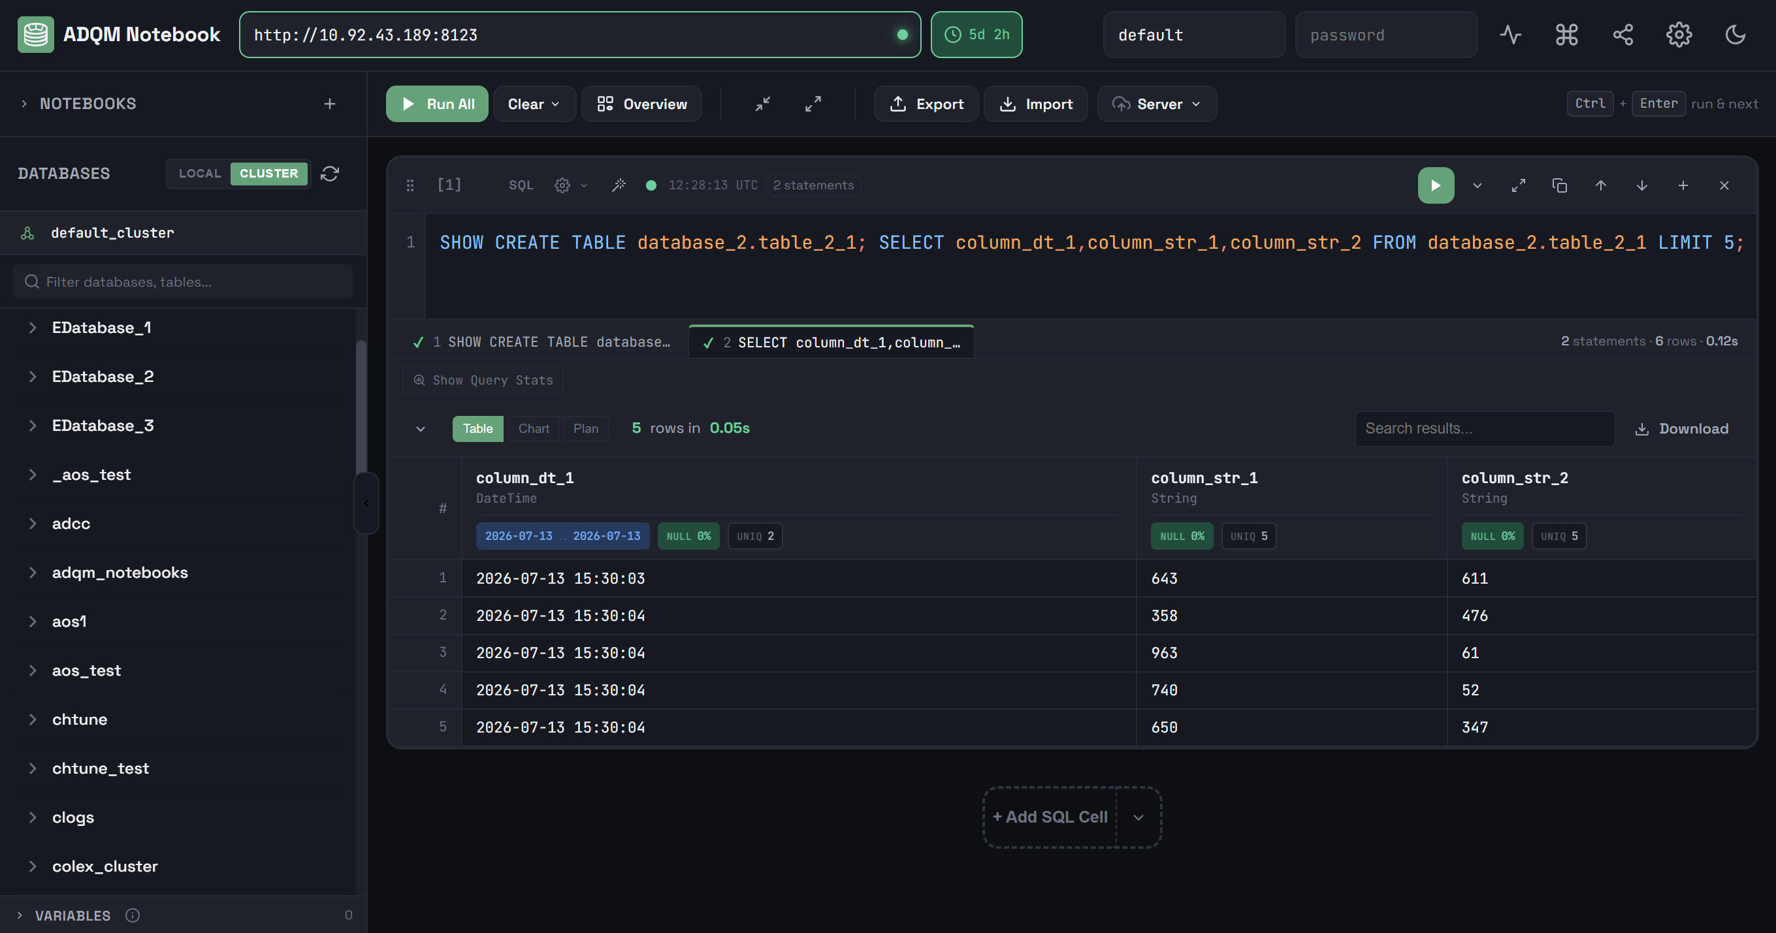This screenshot has height=933, width=1776.
Task: Add cell below with plus icon
Action: (1683, 185)
